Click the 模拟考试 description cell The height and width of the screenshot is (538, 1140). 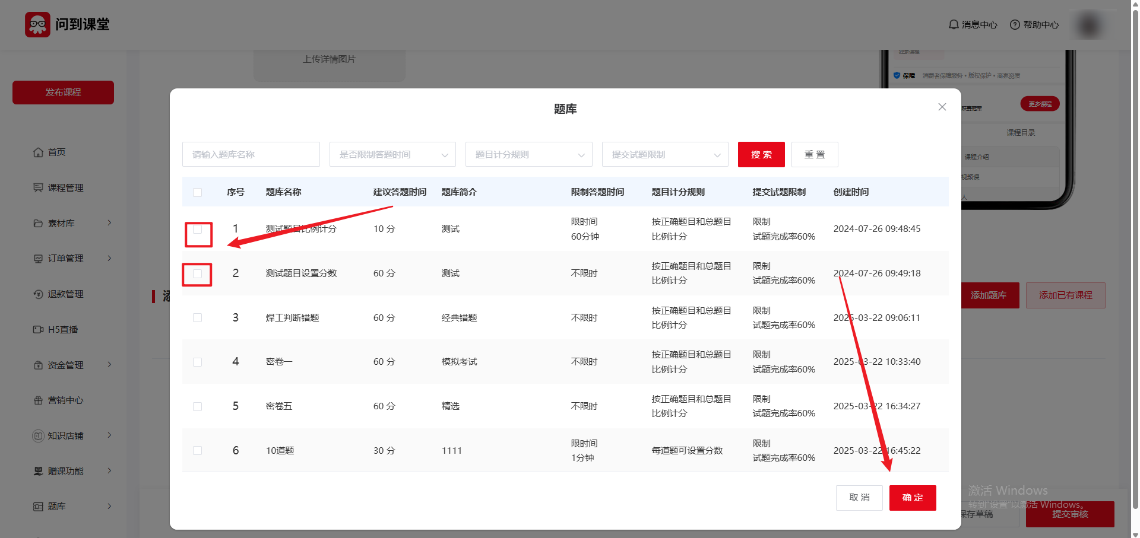460,362
